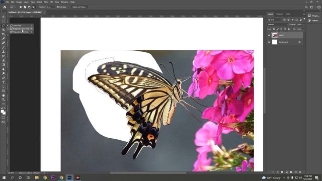This screenshot has width=322, height=181.
Task: Select the Clone Stamp tool
Action: point(4,51)
